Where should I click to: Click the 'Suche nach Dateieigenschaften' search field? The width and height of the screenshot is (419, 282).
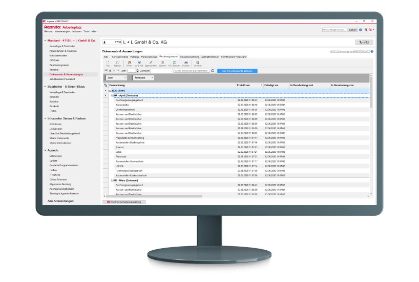[191, 71]
